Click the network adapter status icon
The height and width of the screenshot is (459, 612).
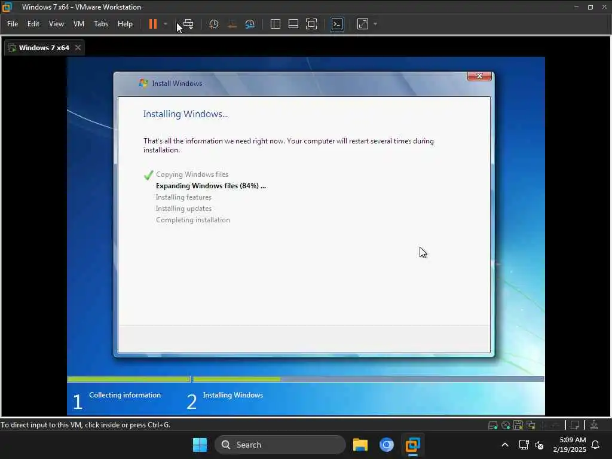[531, 425]
